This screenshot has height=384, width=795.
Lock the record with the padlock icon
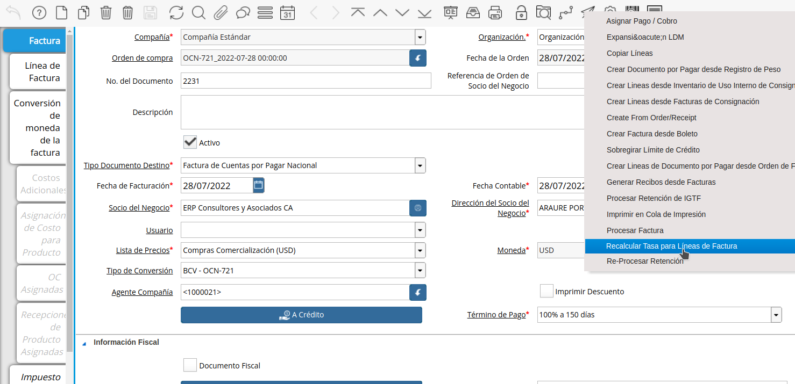click(x=521, y=12)
